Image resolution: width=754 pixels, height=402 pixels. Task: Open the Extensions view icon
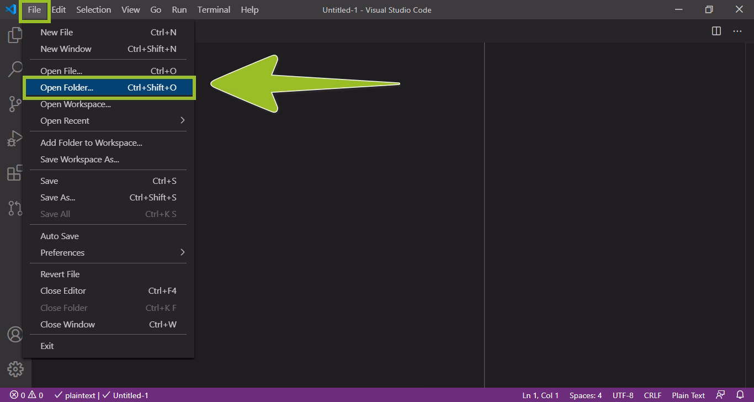tap(15, 173)
